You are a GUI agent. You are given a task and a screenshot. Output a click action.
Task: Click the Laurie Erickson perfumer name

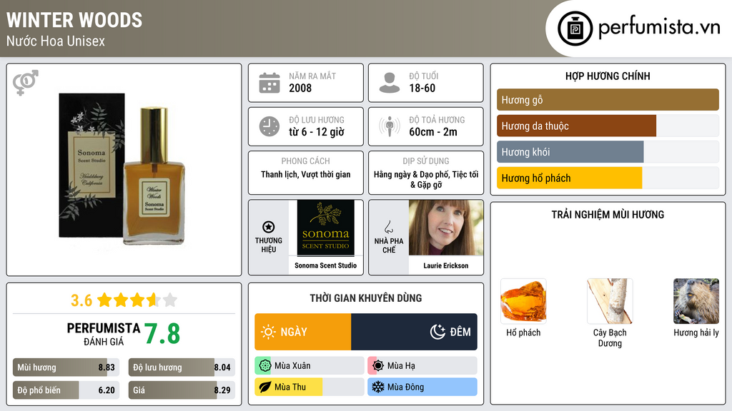(x=446, y=265)
